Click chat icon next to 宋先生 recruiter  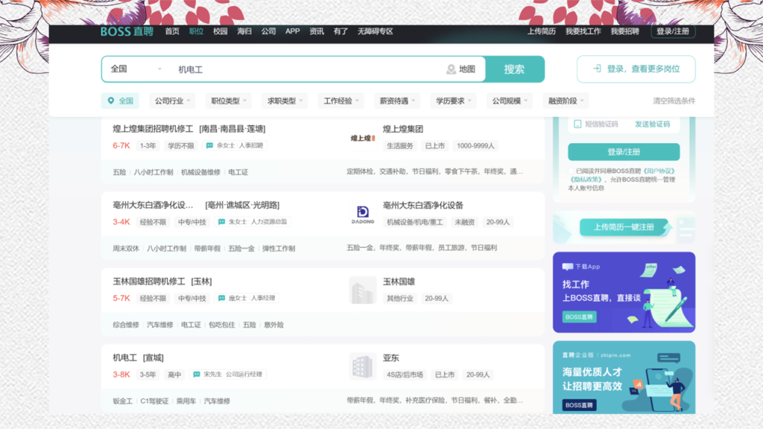click(x=197, y=375)
